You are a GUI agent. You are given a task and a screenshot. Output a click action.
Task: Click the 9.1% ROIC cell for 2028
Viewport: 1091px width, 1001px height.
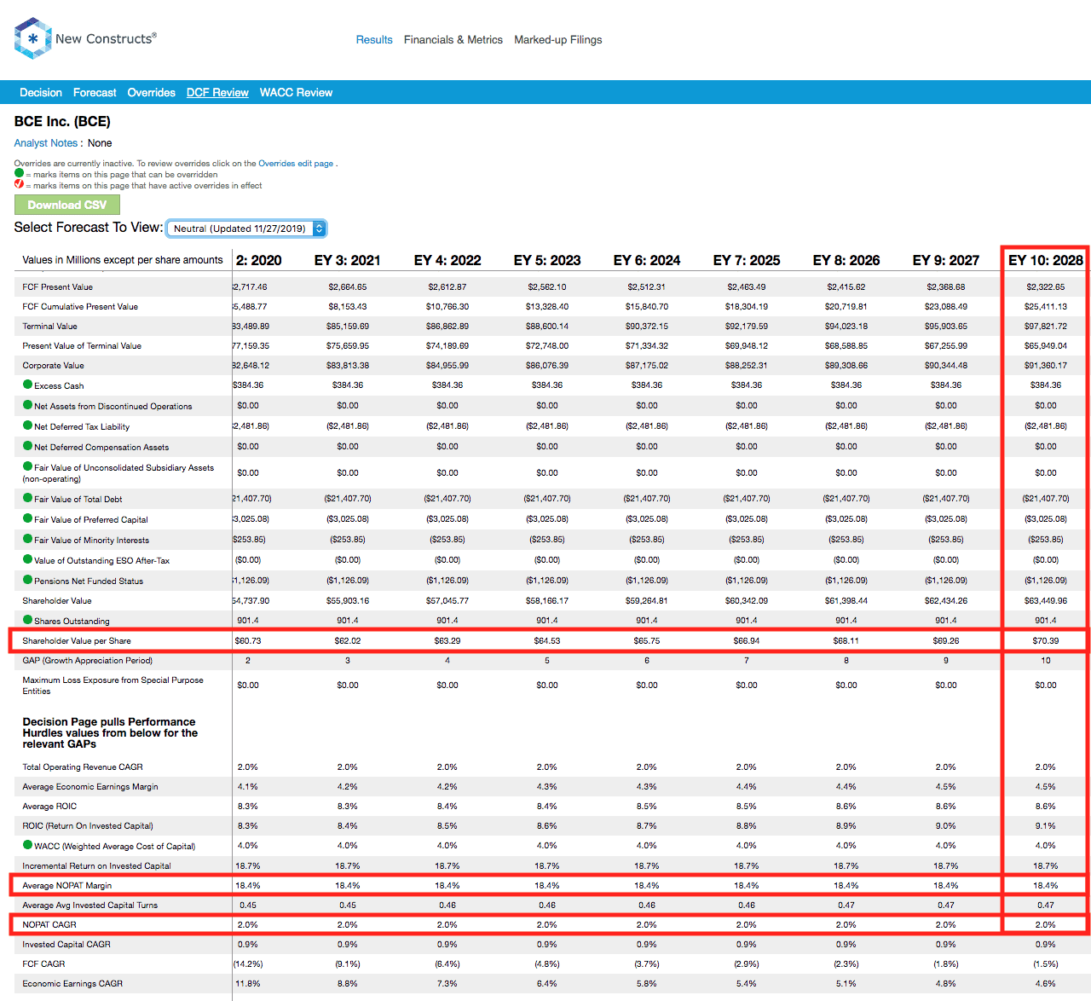pos(1046,825)
